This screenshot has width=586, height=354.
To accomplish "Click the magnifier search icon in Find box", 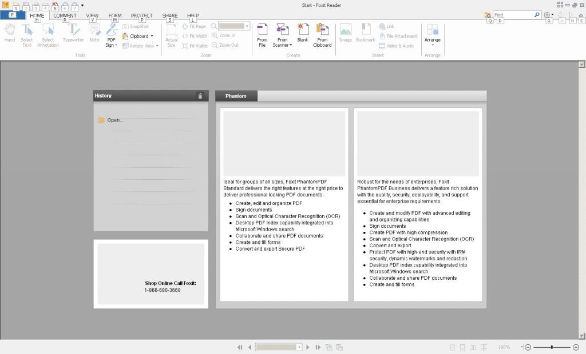I will coord(537,14).
